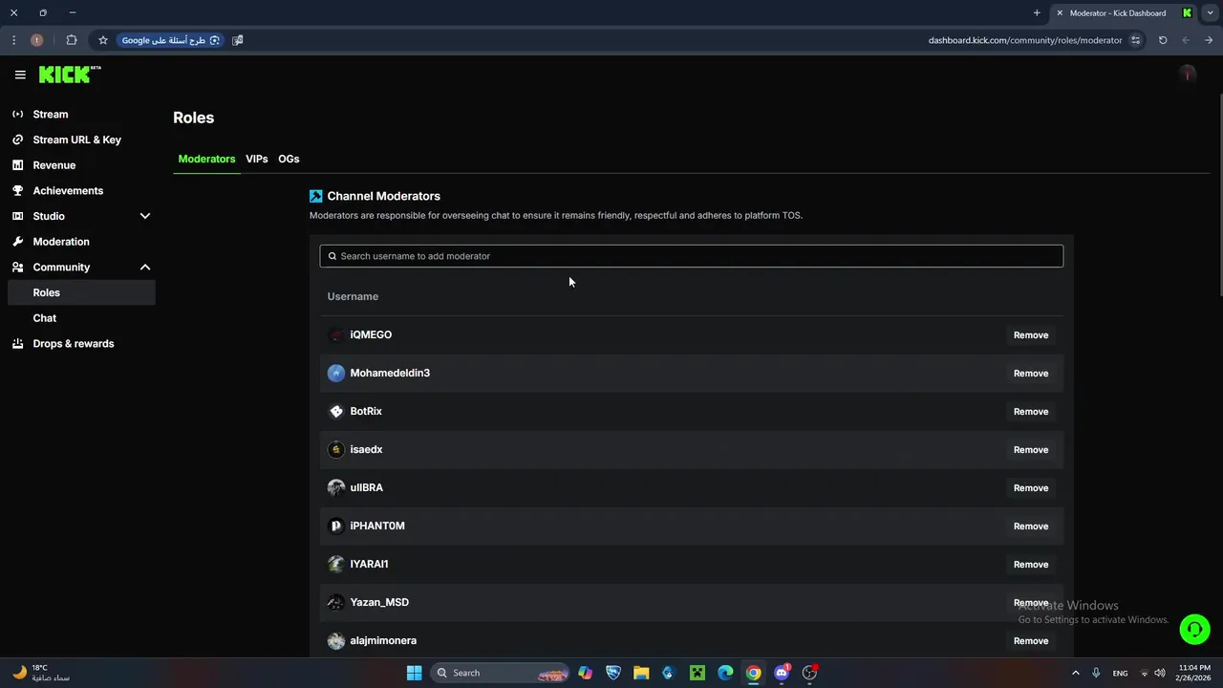Image resolution: width=1223 pixels, height=688 pixels.
Task: Switch to the VIPs tab
Action: point(256,159)
